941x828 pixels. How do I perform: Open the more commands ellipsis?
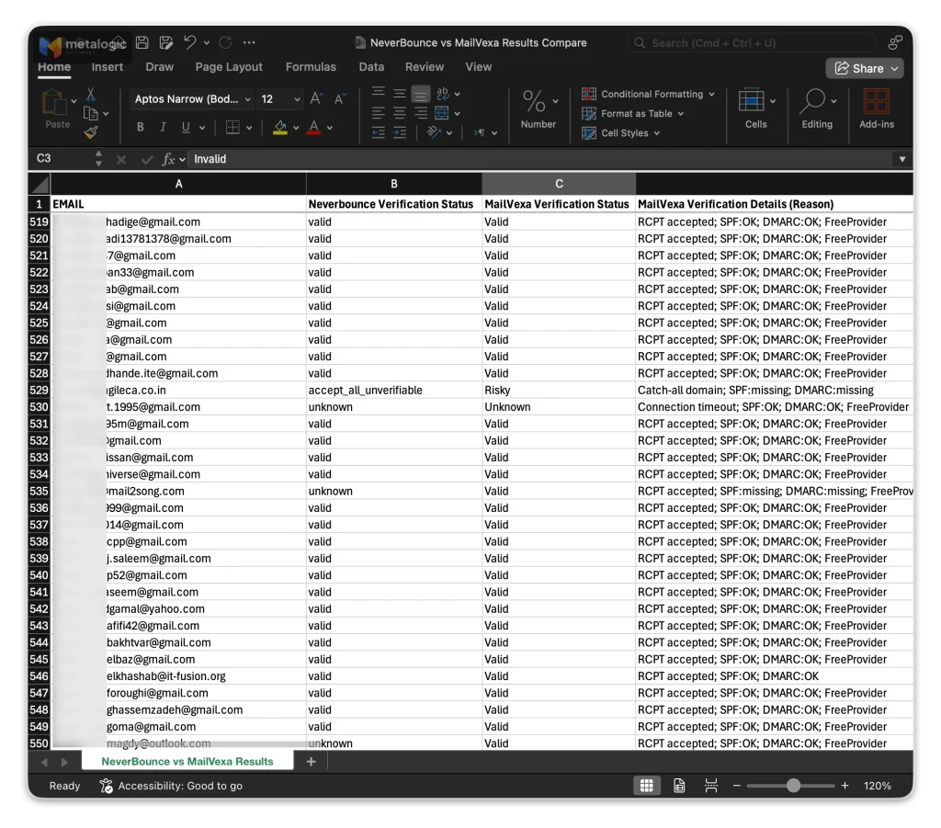tap(249, 42)
